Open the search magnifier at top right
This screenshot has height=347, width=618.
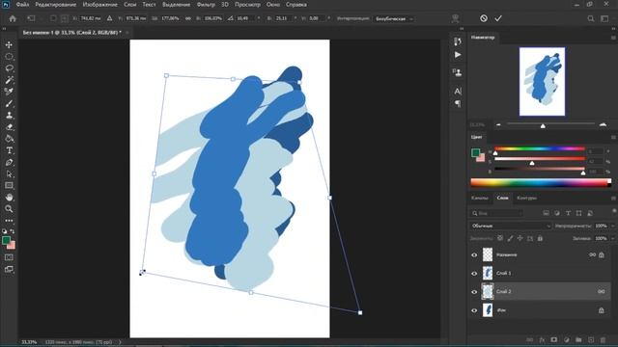coord(590,18)
